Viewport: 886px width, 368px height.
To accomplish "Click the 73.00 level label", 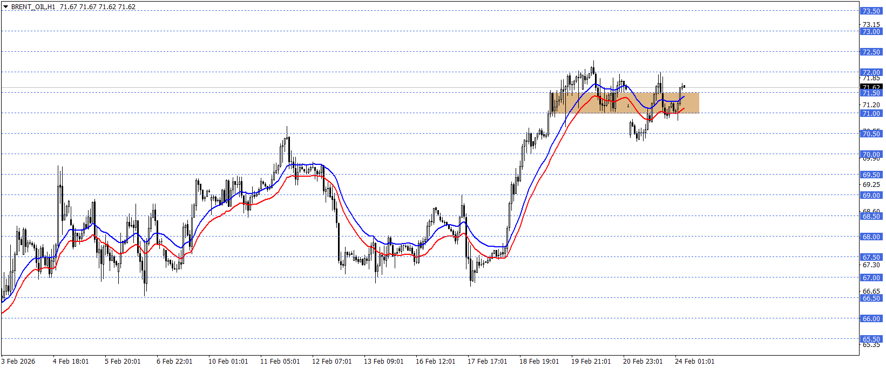I will [x=871, y=31].
